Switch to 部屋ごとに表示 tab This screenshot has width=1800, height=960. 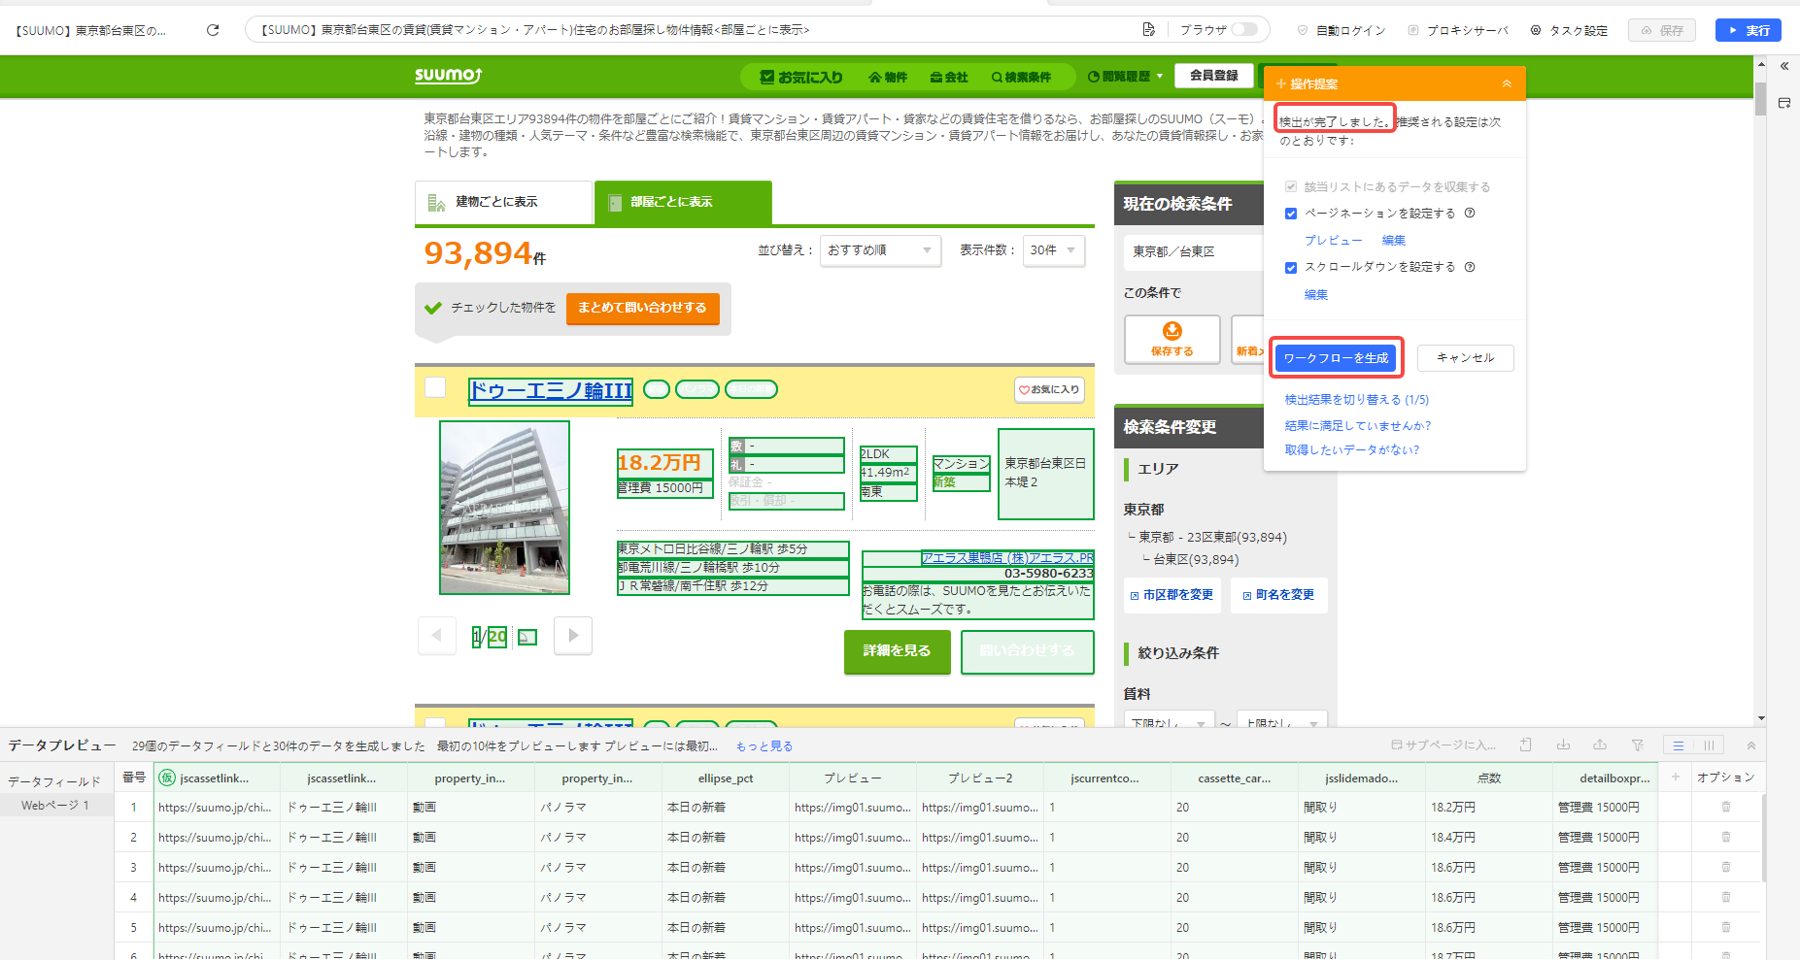[683, 202]
